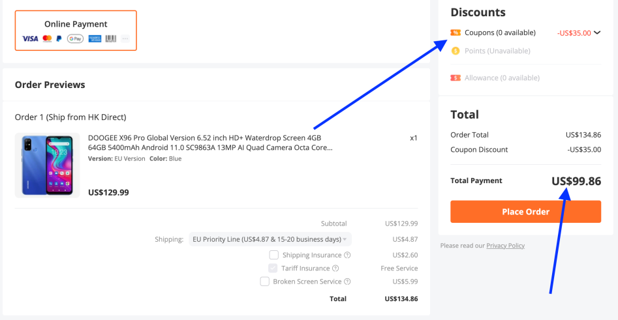Show more payment methods ellipsis
618x320 pixels.
125,38
